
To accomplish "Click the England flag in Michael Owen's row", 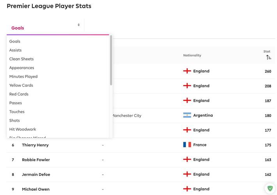I will [187, 189].
